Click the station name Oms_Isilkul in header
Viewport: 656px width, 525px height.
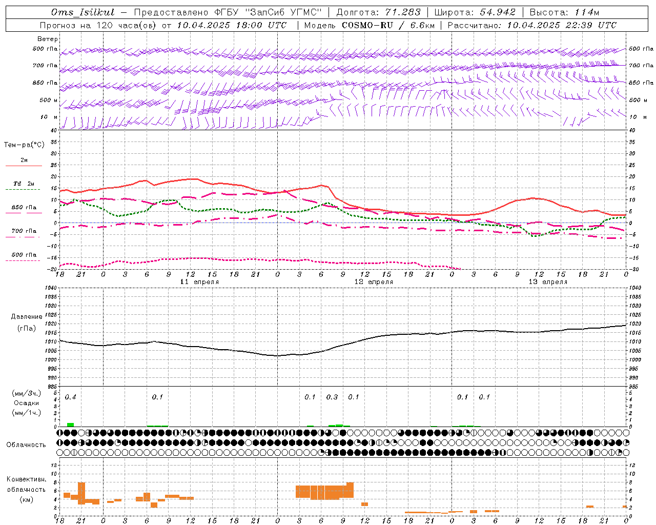coord(83,12)
